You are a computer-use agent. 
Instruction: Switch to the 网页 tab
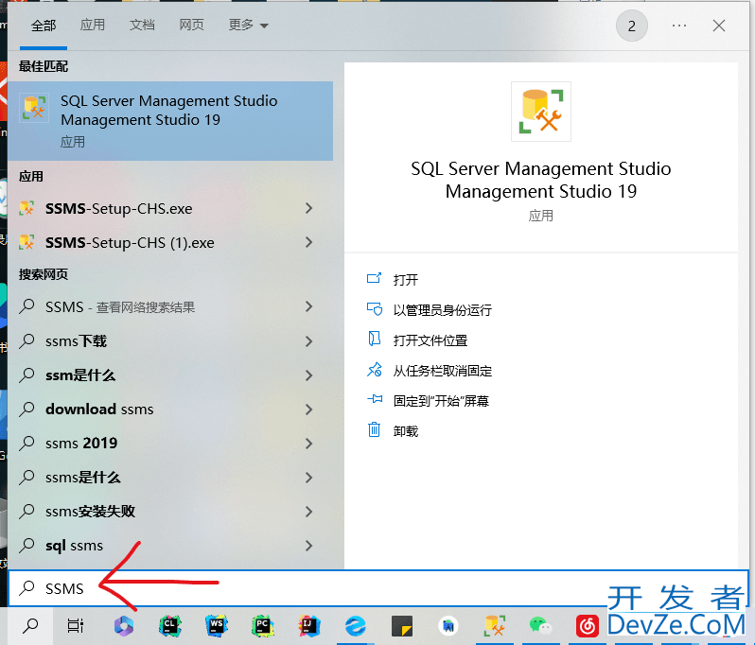coord(192,25)
